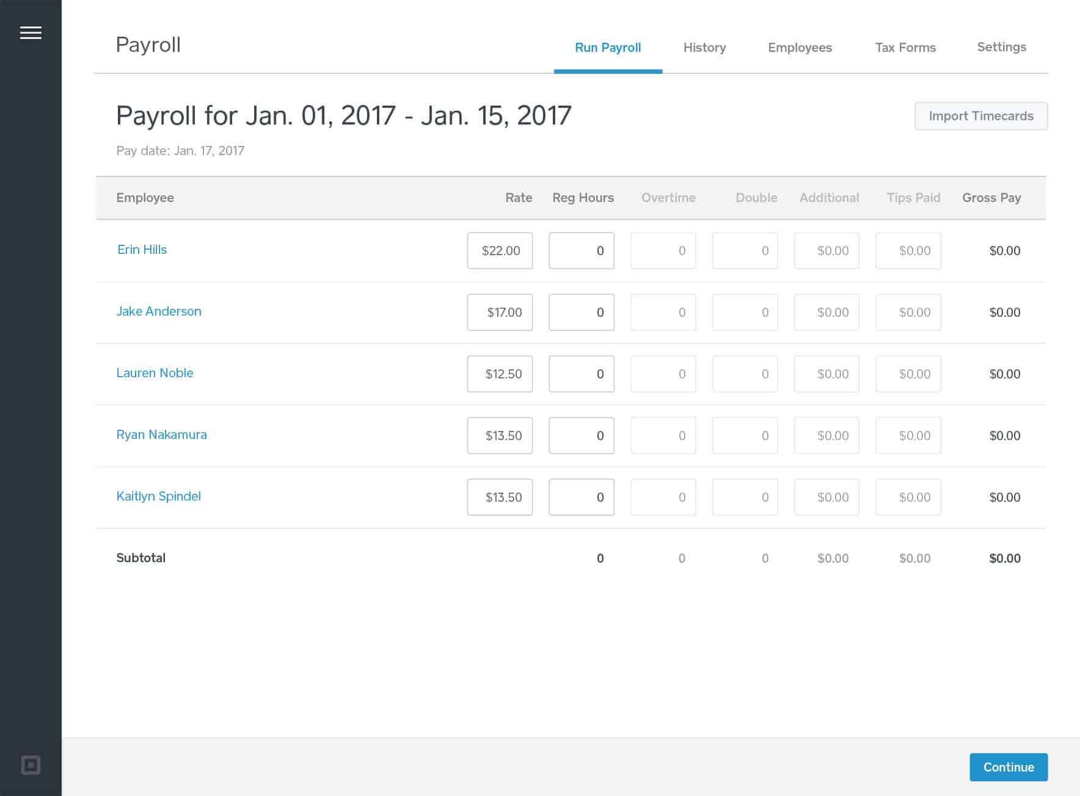This screenshot has width=1080, height=796.
Task: Click Erin Hills Additional pay field
Action: [x=826, y=250]
